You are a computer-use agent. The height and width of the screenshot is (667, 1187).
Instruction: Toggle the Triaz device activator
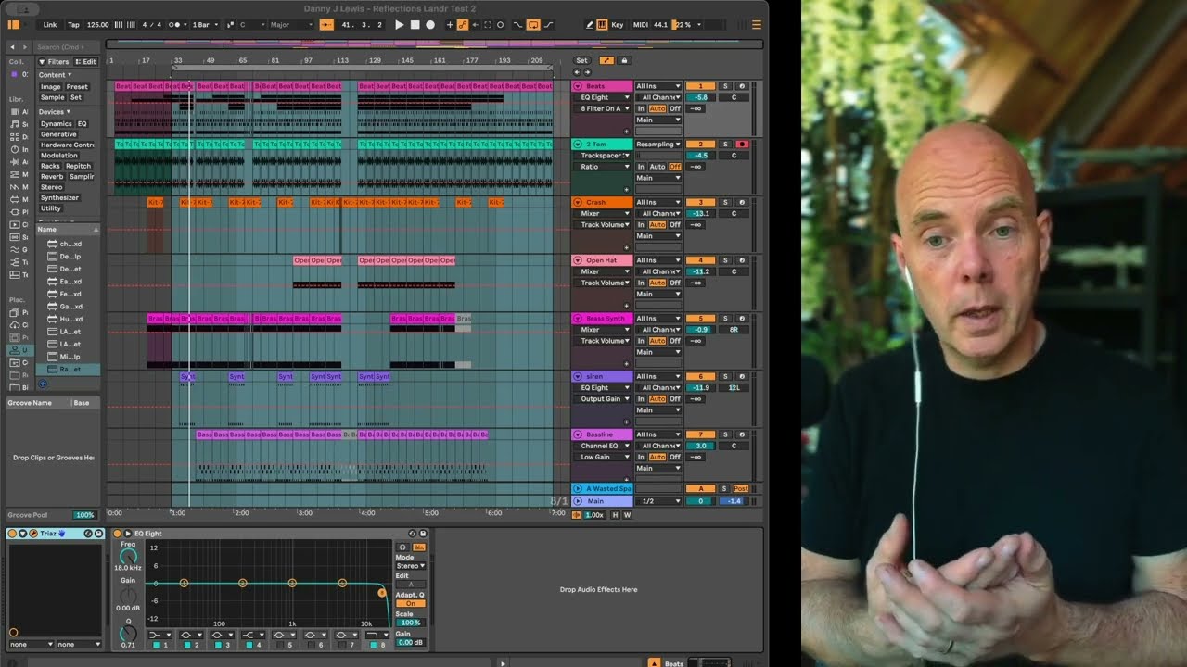13,534
